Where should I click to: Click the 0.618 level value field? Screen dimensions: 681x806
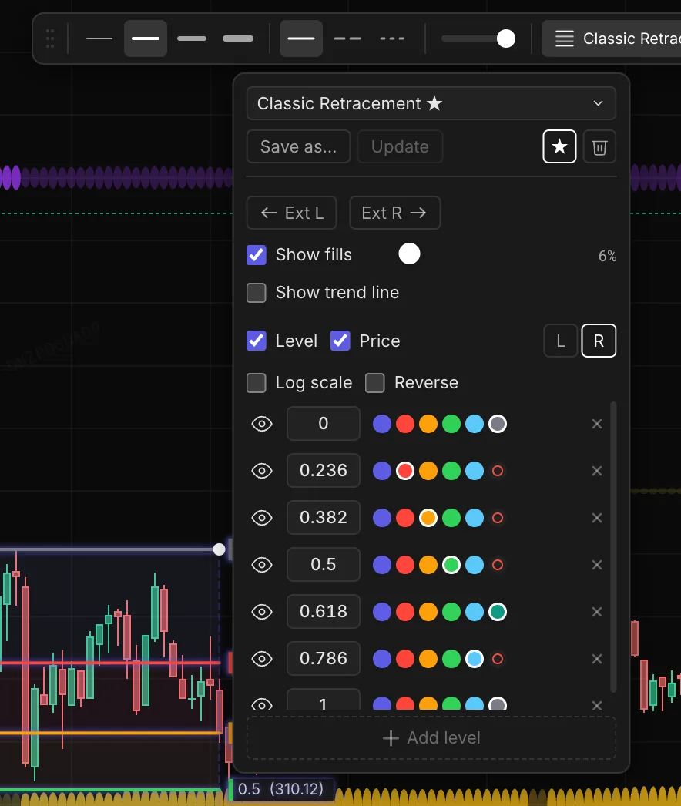(324, 611)
